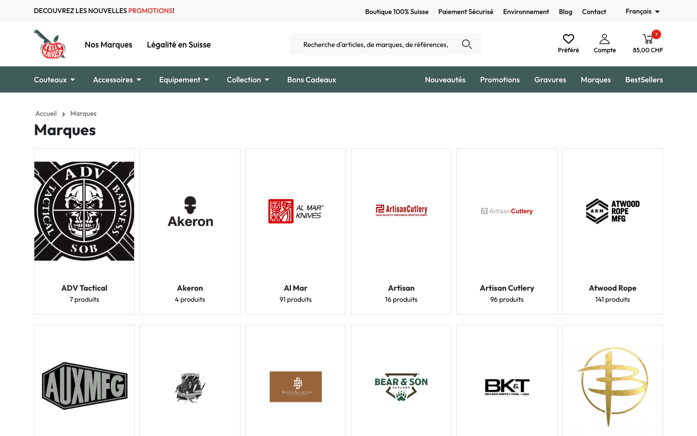Click the ADV Tactical brand name

(84, 288)
